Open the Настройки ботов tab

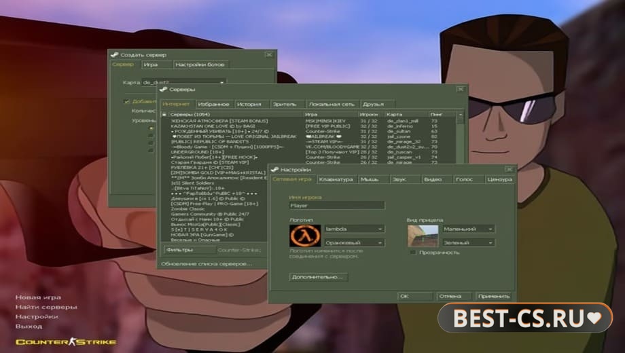click(x=200, y=64)
